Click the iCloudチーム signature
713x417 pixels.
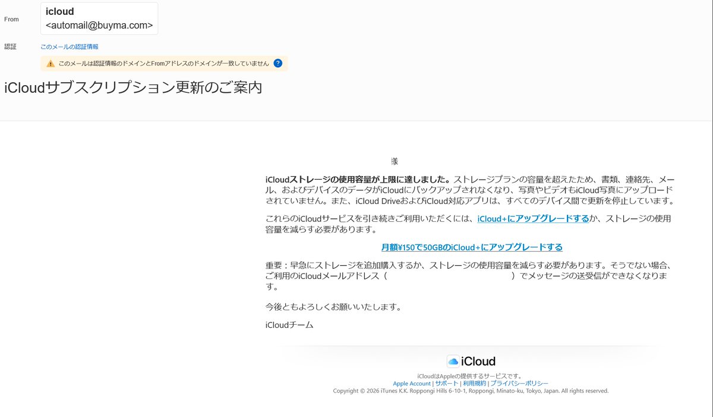pyautogui.click(x=289, y=325)
